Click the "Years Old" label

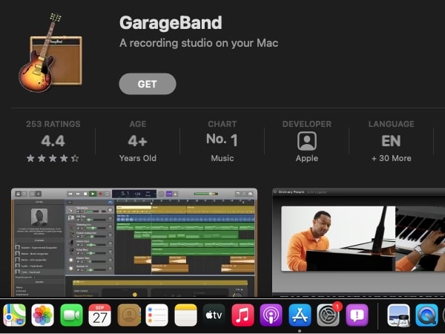pyautogui.click(x=138, y=158)
